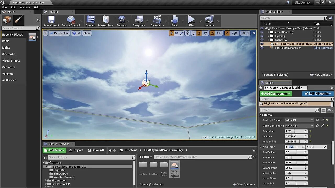Click the Blueprints toolbar icon

pyautogui.click(x=139, y=21)
